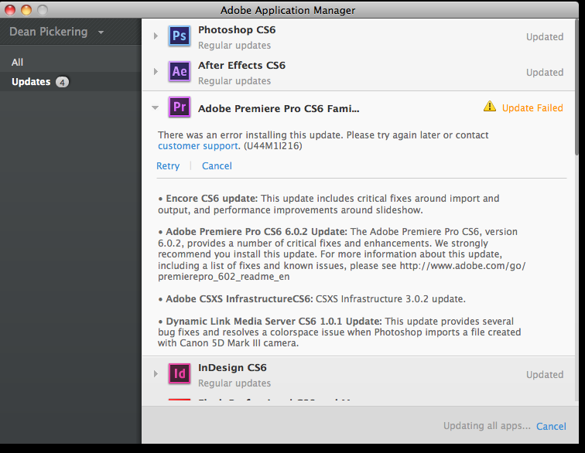Viewport: 585px width, 453px height.
Task: Click the Updates count badge
Action: coord(63,82)
